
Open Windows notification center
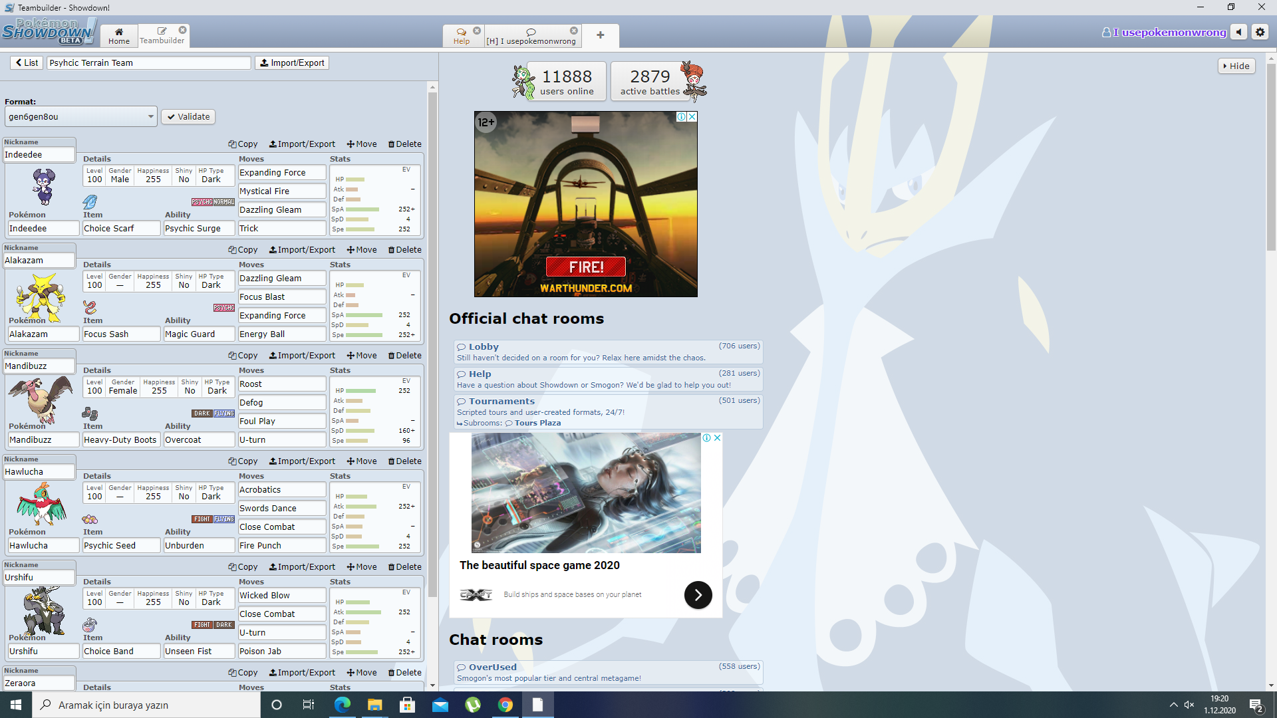click(x=1256, y=705)
